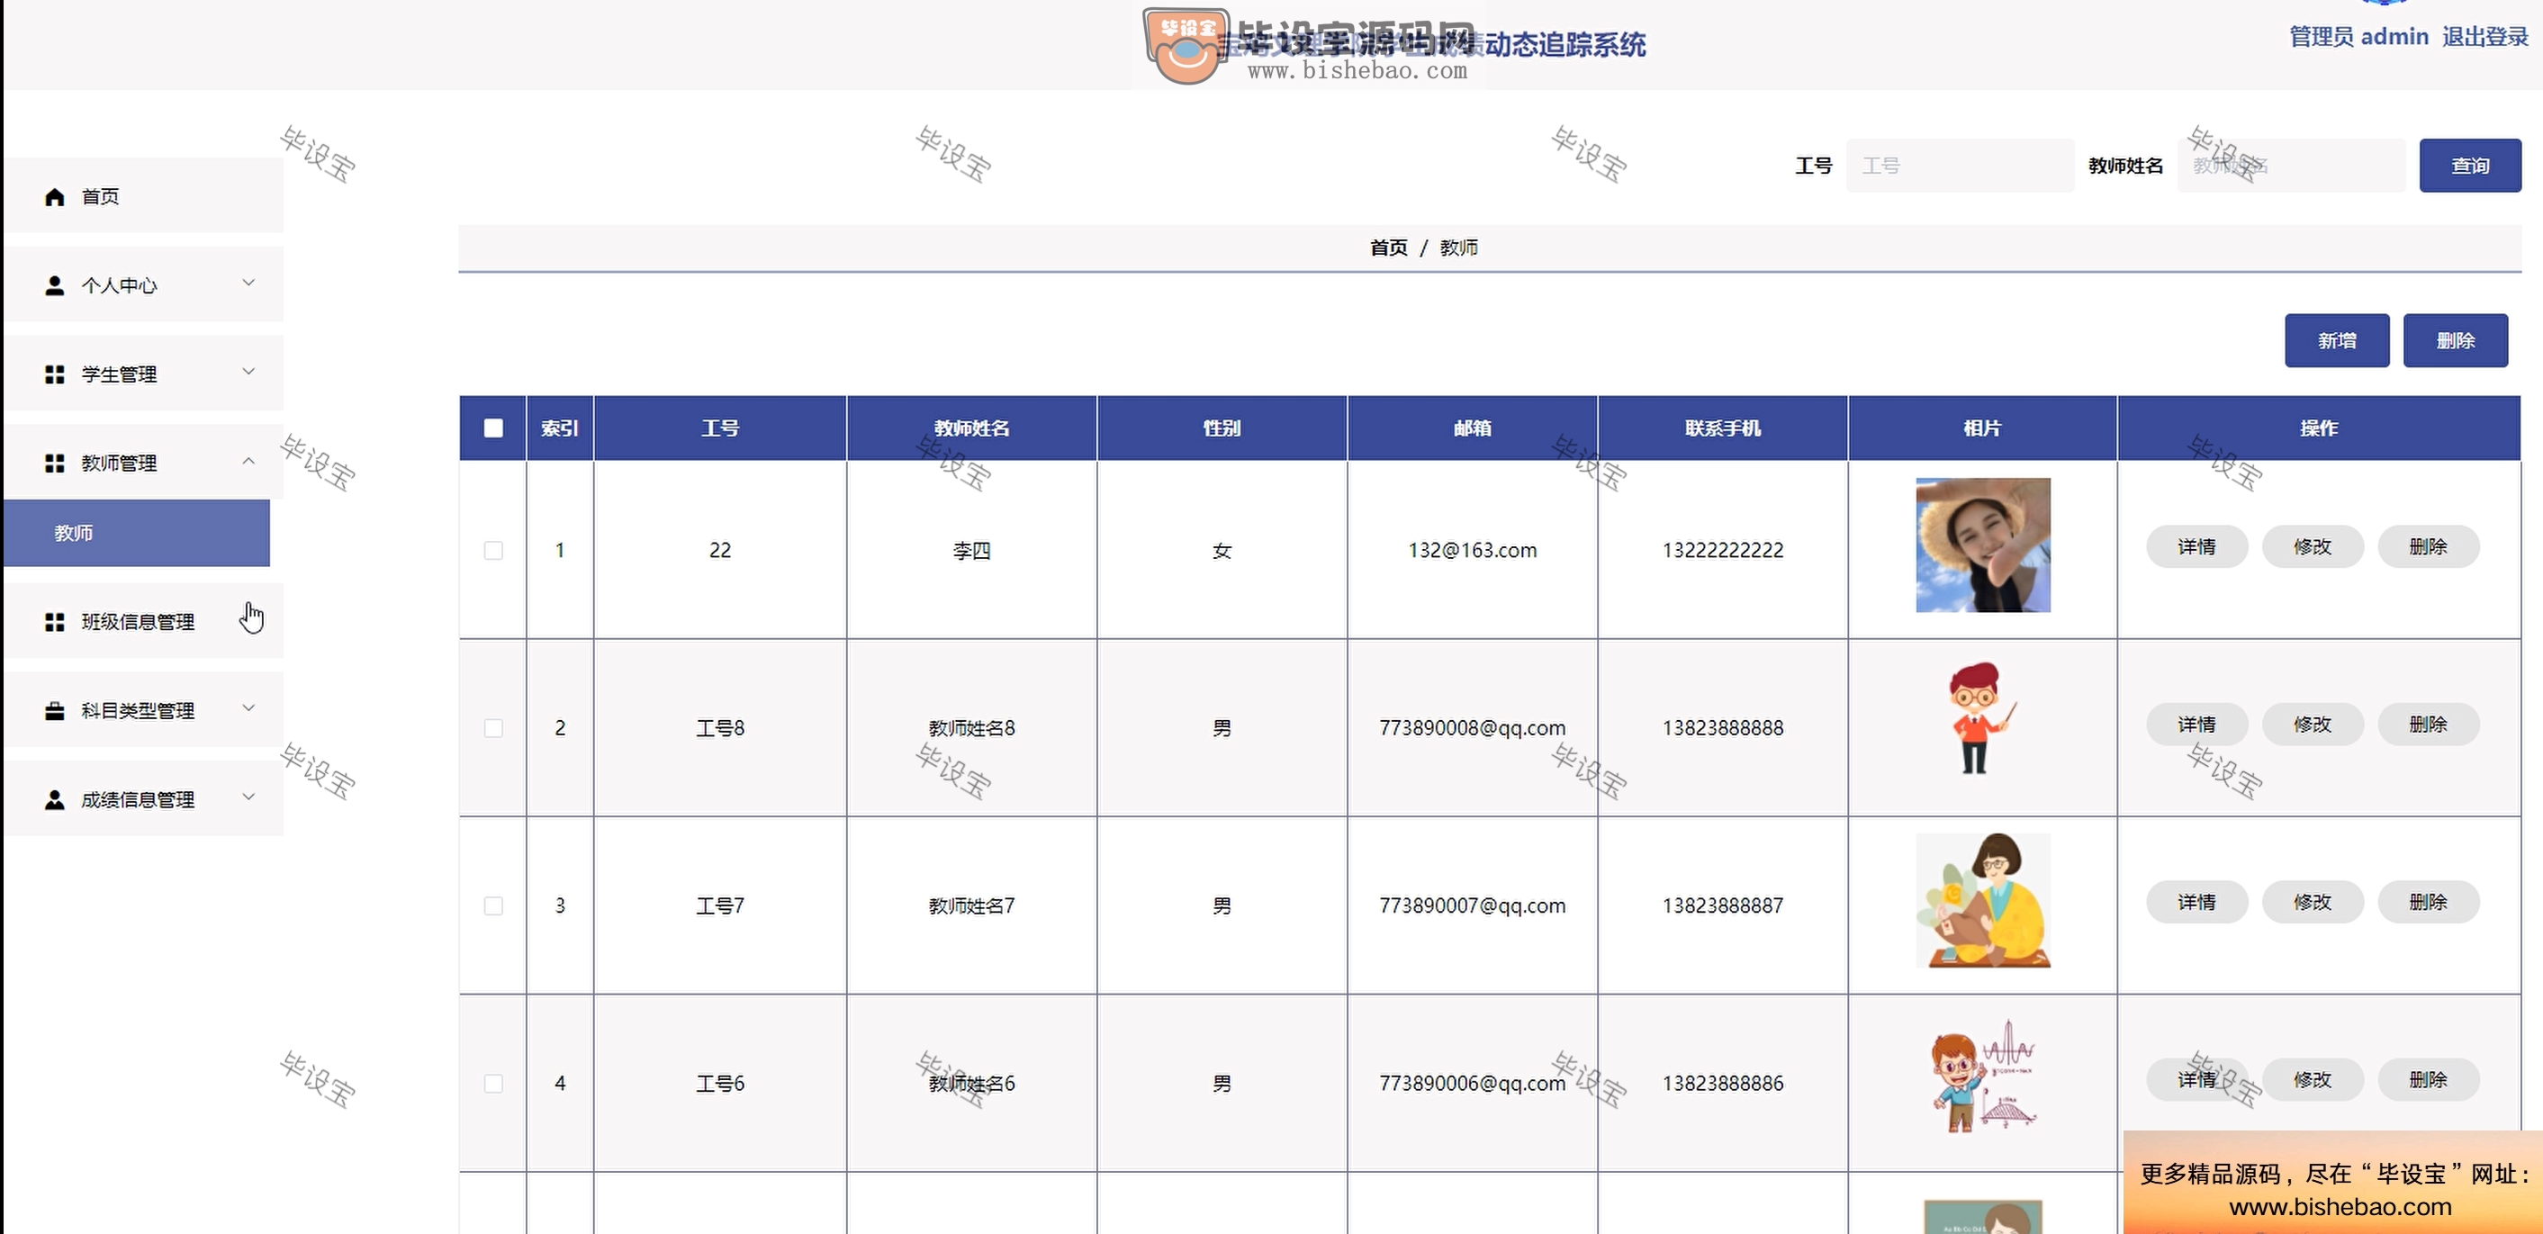Click the 工号 column header
Image resolution: width=2543 pixels, height=1234 pixels.
coord(719,428)
